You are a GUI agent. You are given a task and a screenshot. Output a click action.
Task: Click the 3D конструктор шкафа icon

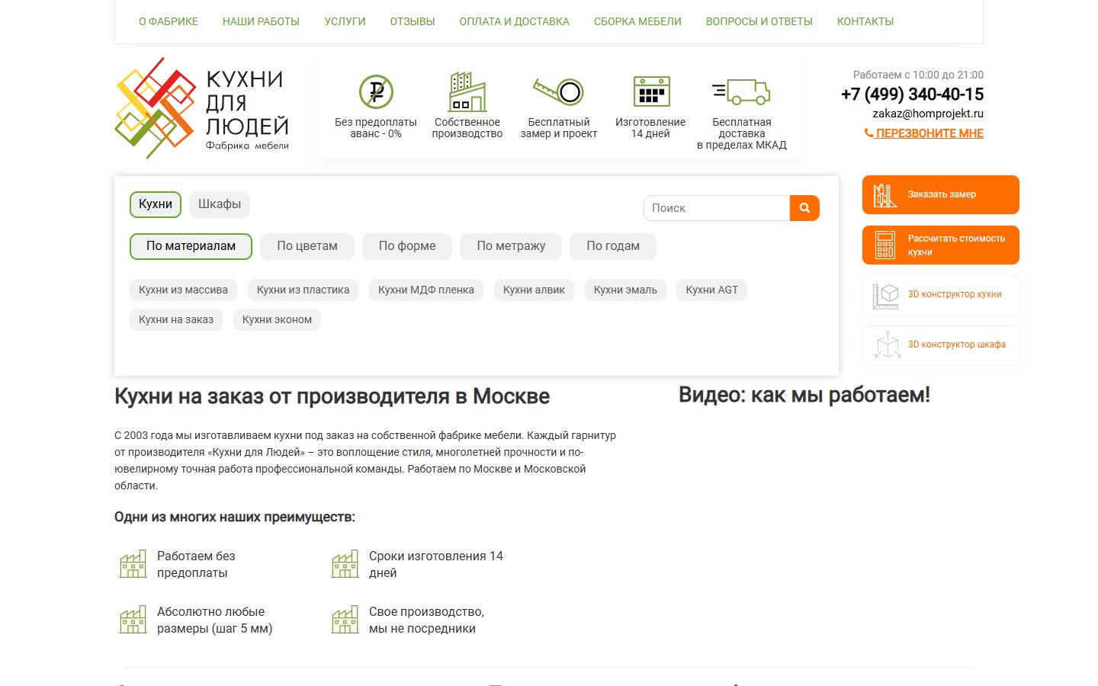pos(888,345)
